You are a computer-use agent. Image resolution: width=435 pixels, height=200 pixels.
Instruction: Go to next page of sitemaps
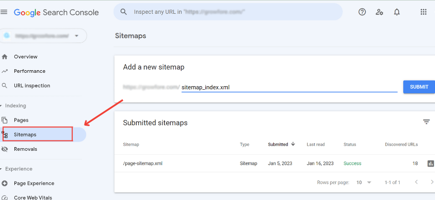click(x=431, y=182)
